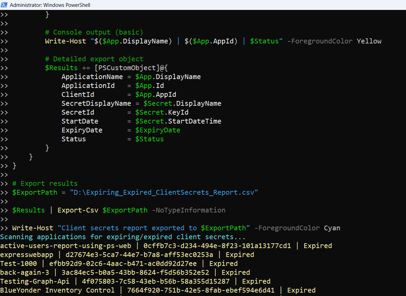Click the $ExpiryDate variable value

click(x=158, y=130)
